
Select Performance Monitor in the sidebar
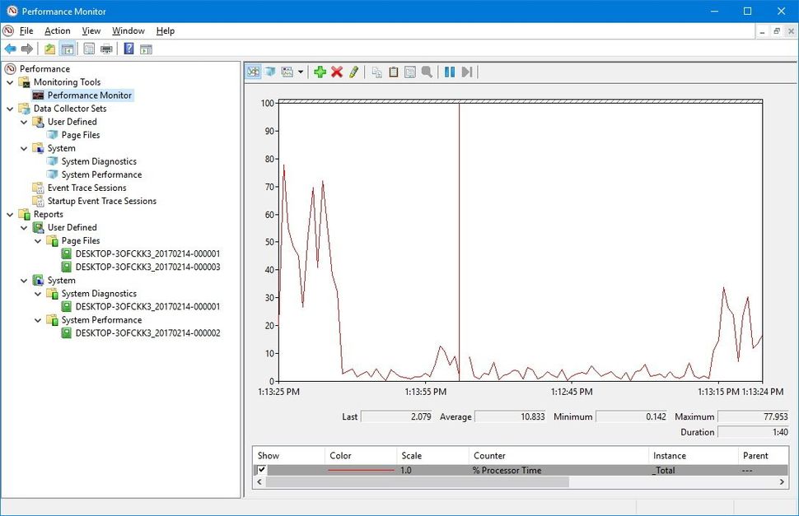[x=85, y=95]
